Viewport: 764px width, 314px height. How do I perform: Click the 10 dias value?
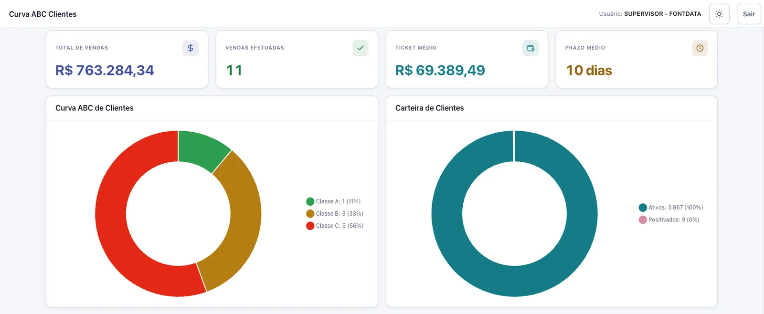tap(589, 70)
